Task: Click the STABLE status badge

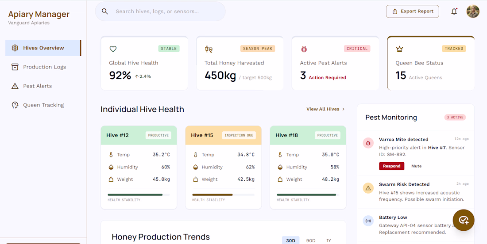Action: point(169,49)
